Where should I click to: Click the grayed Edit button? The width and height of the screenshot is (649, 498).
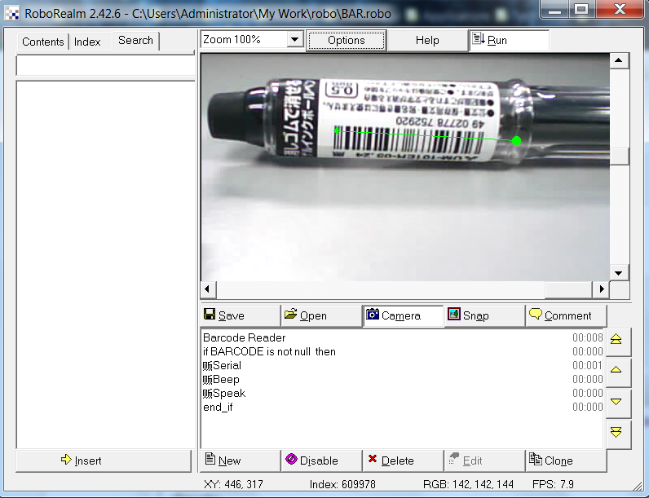pos(484,461)
